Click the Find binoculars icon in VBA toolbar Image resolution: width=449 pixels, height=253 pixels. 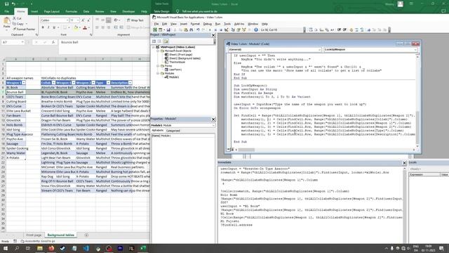(192, 30)
